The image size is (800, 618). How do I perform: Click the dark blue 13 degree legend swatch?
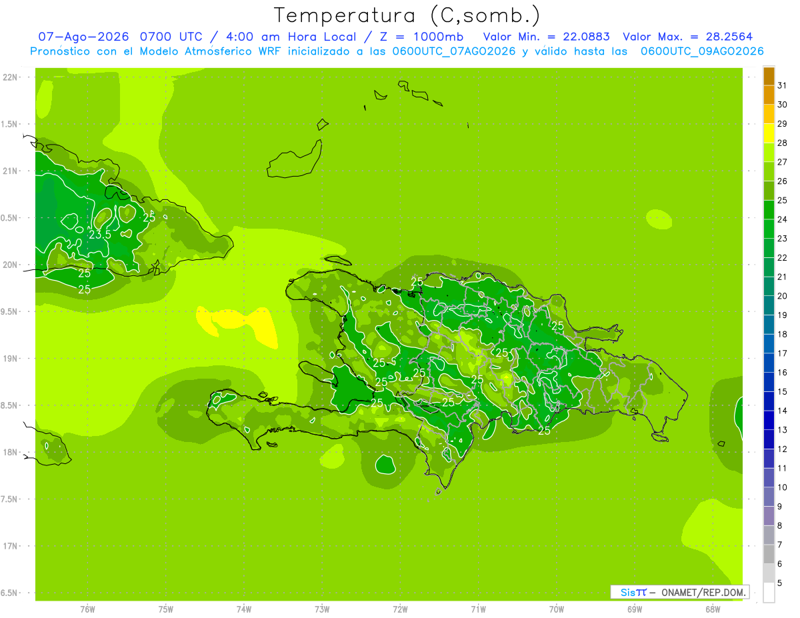(x=769, y=421)
